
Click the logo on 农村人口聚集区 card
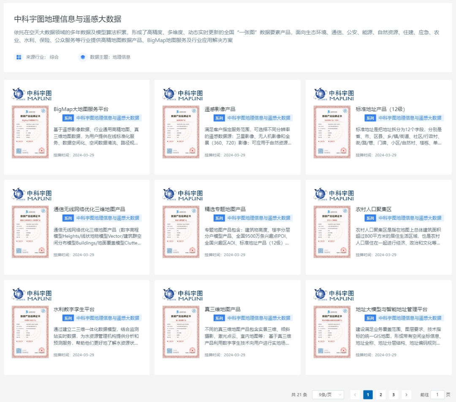point(334,194)
